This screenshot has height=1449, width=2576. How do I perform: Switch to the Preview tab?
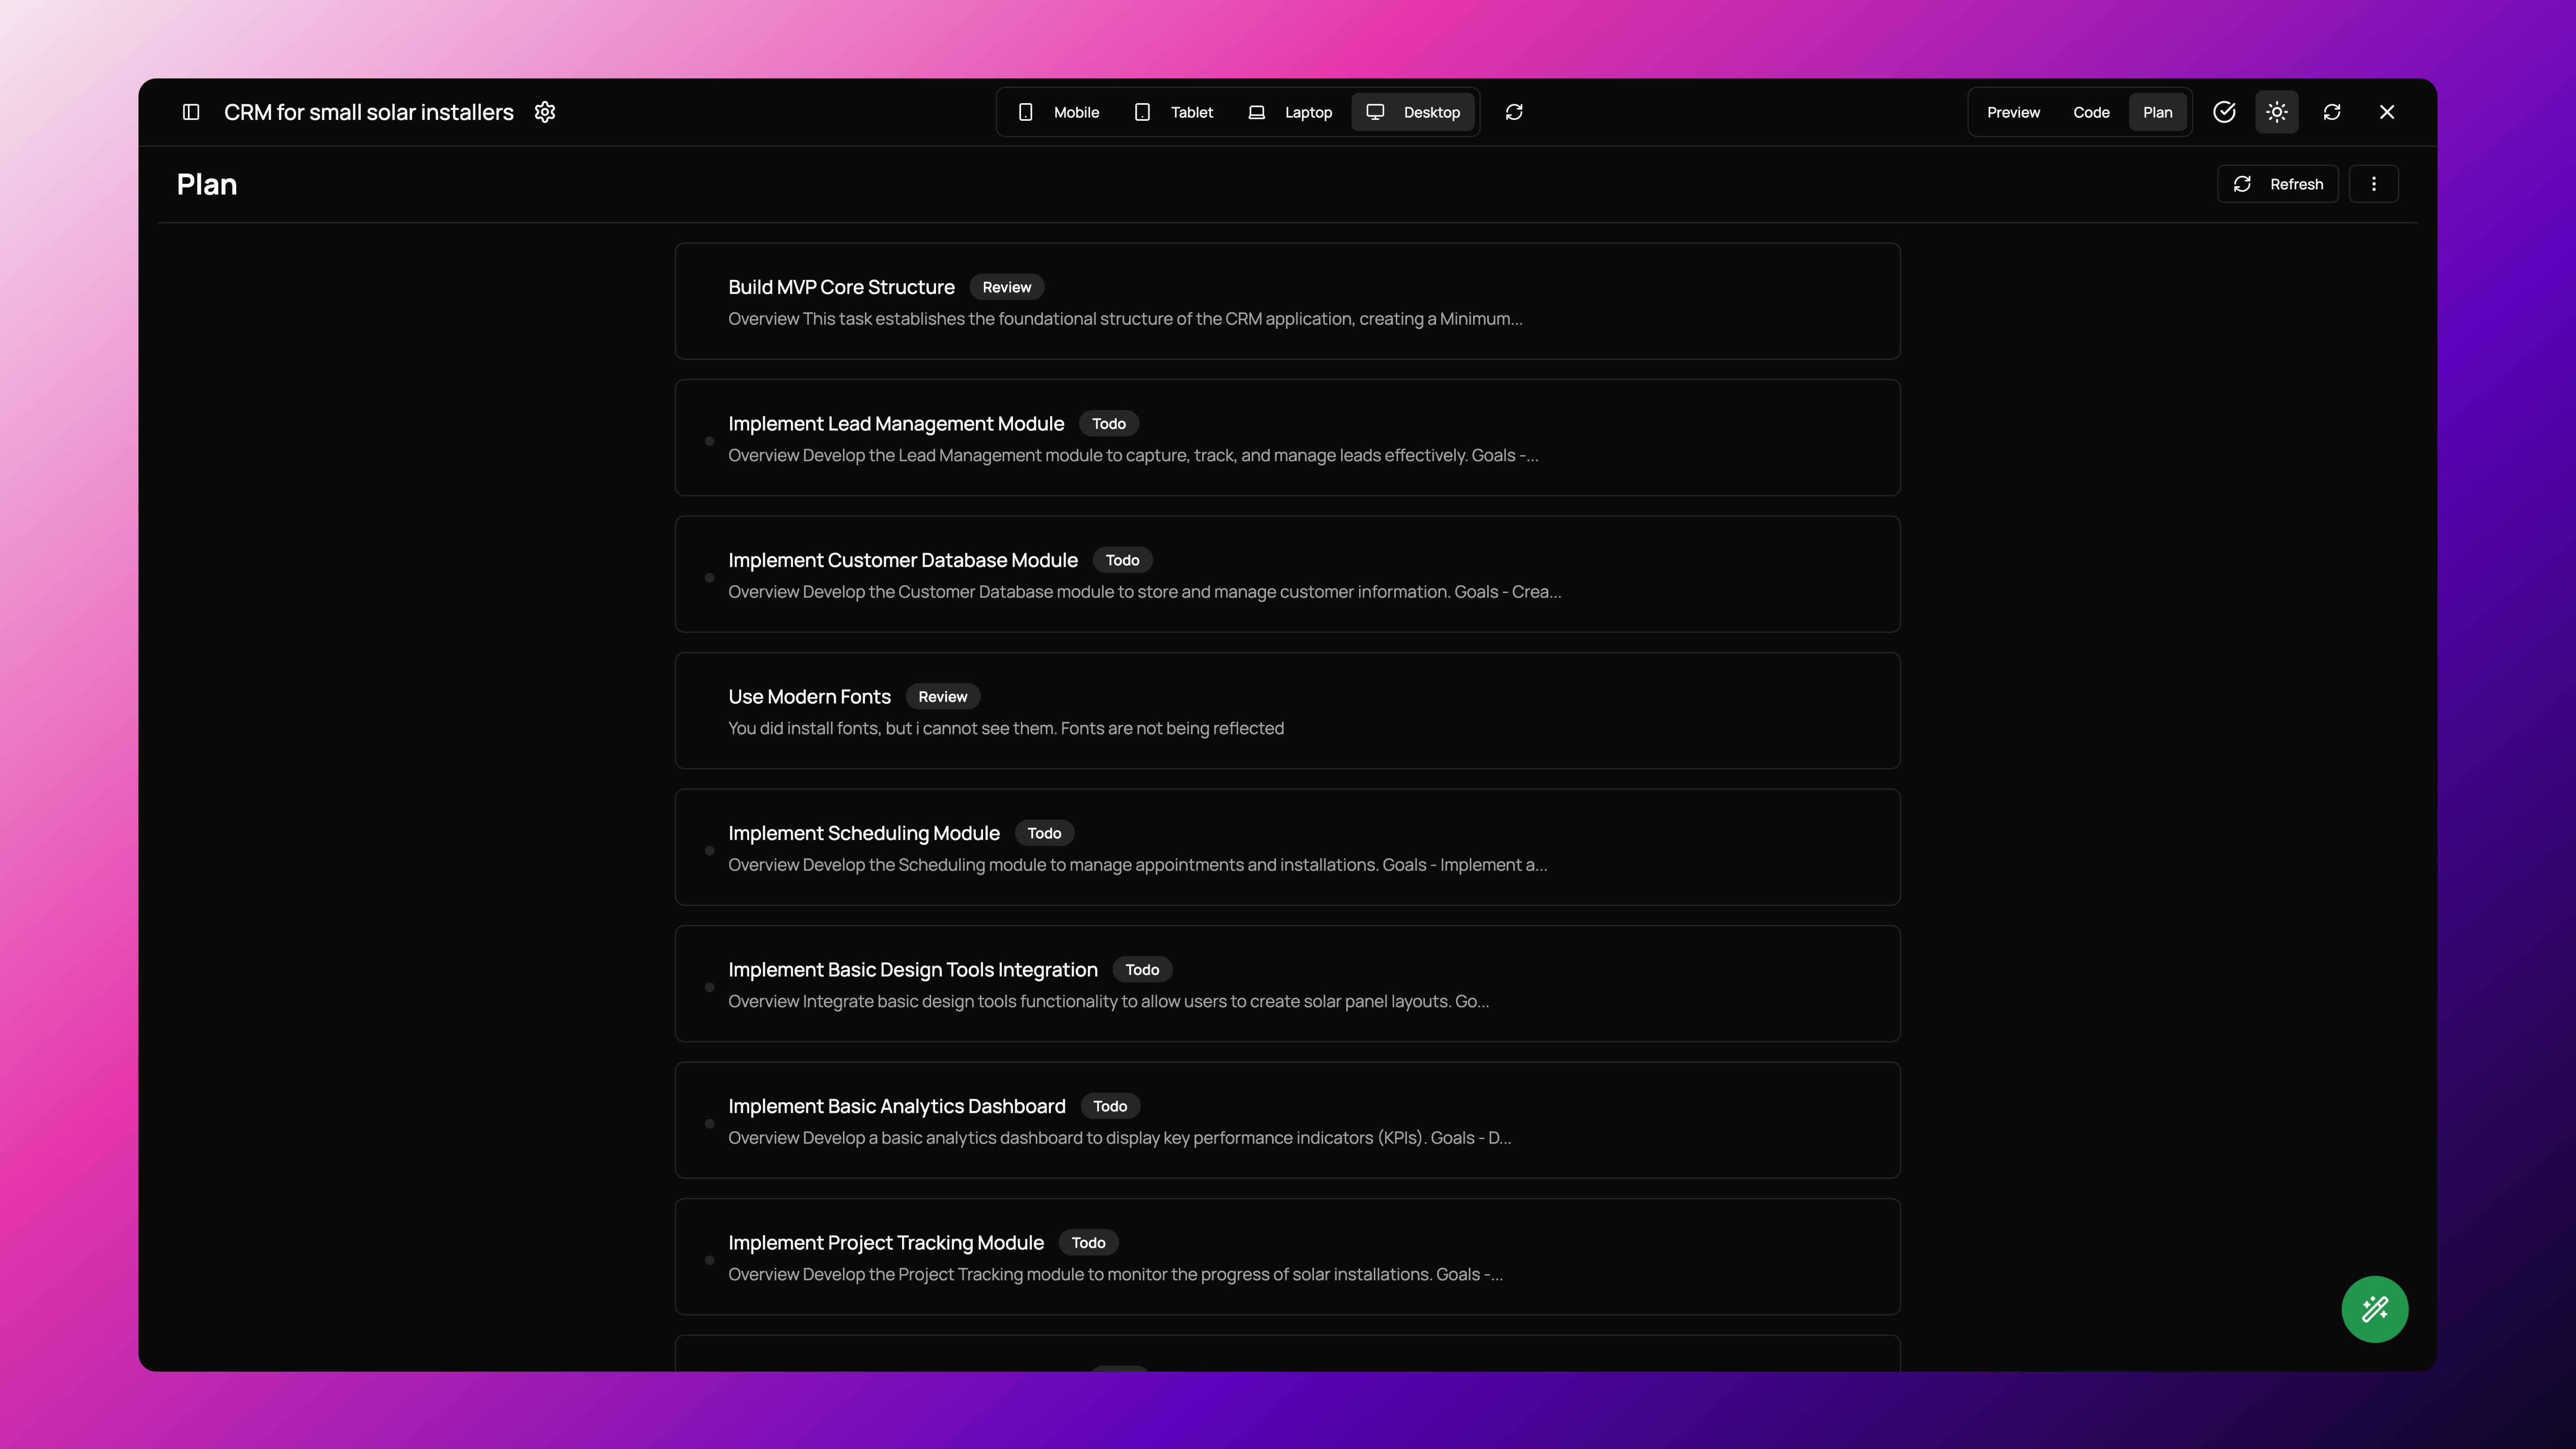click(2013, 112)
